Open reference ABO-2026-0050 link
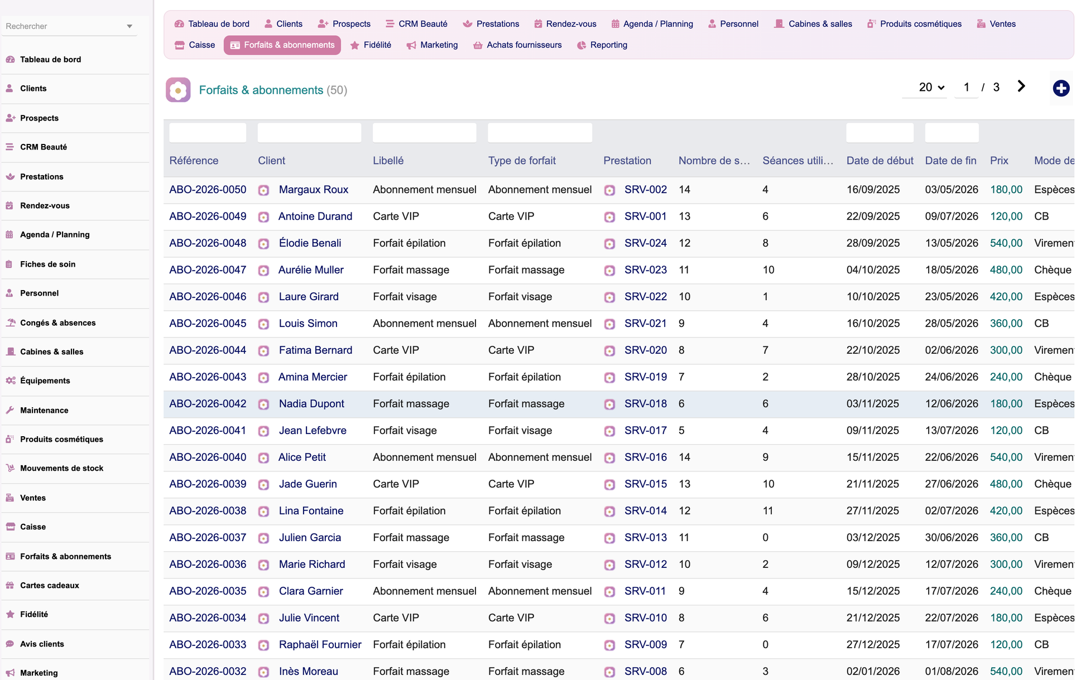The height and width of the screenshot is (680, 1086). (x=208, y=190)
